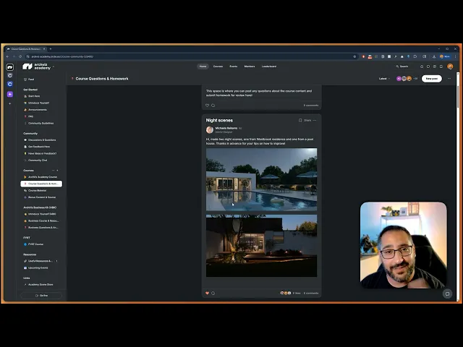Switch to the Courses tab
This screenshot has height=347, width=463.
click(218, 67)
